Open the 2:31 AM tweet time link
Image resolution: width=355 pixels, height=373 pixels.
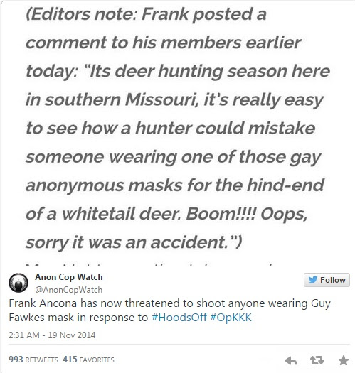[23, 335]
